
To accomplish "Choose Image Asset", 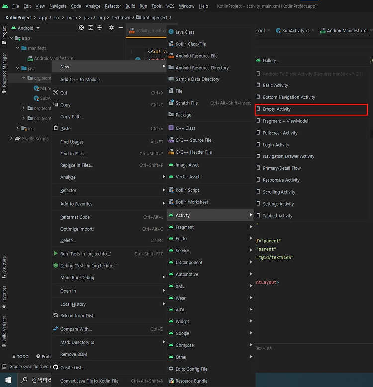I will pos(210,165).
